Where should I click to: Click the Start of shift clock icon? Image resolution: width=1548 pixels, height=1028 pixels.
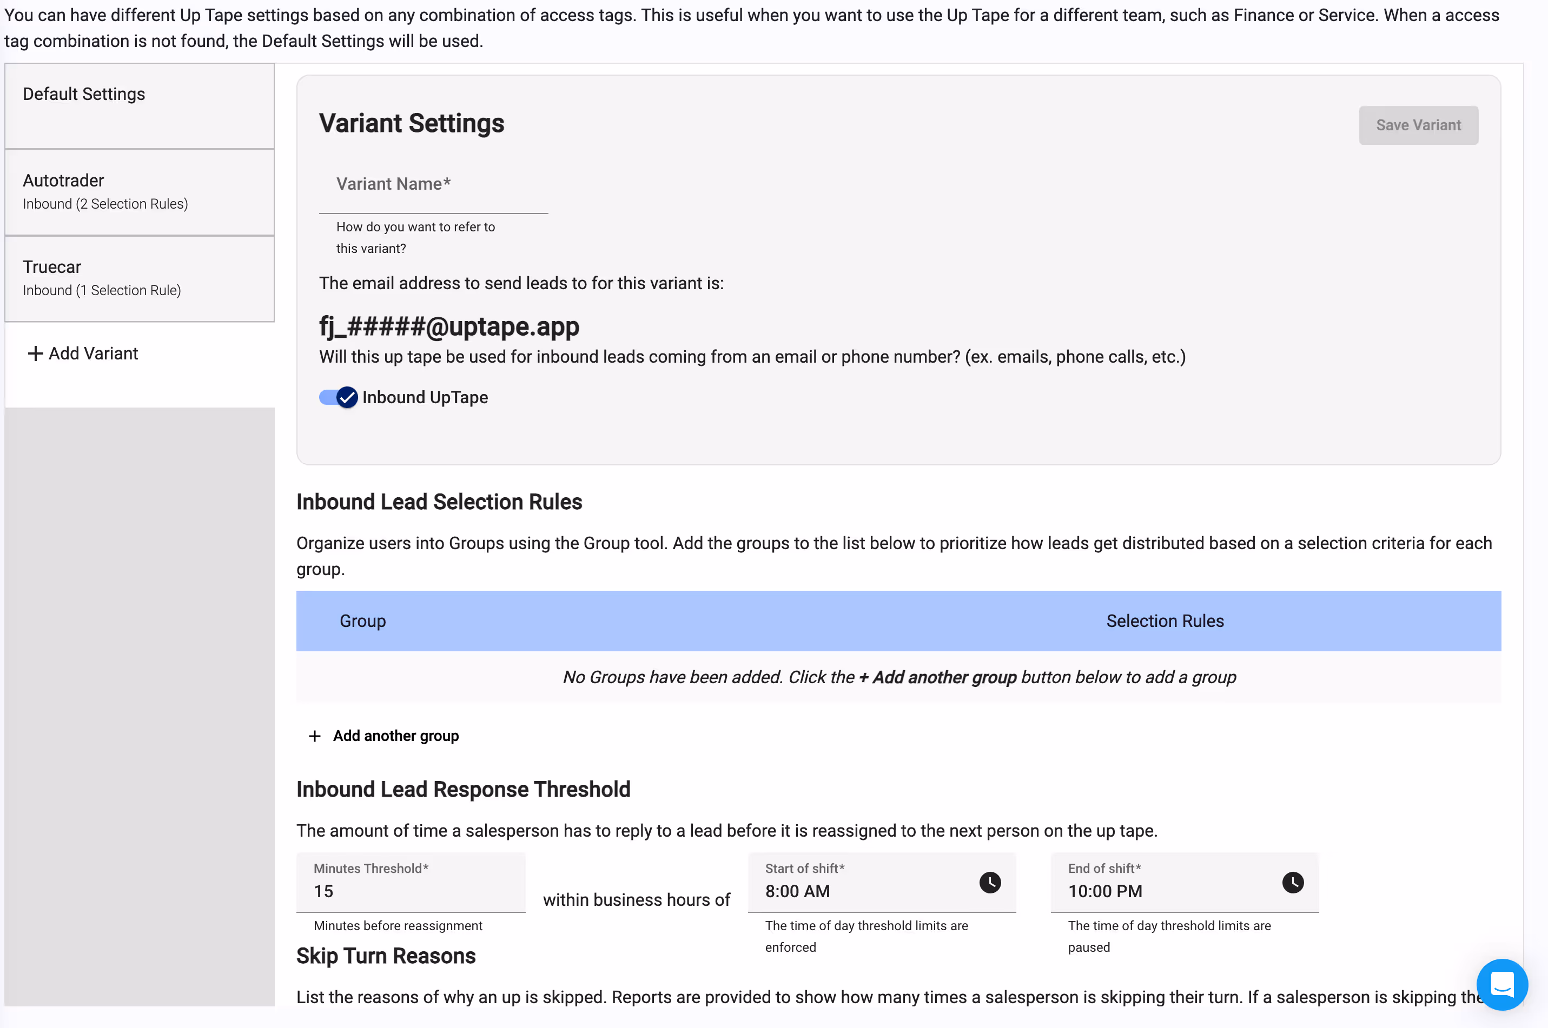click(x=990, y=883)
